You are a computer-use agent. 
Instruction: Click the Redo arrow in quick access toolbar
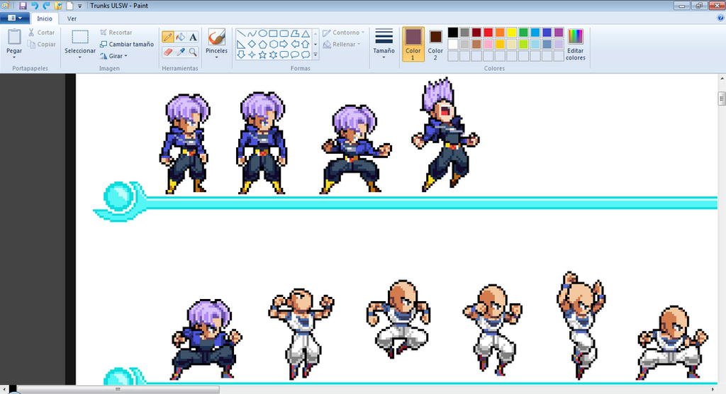click(46, 6)
